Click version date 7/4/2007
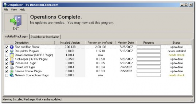The width and height of the screenshot is (196, 104). [x=126, y=67]
